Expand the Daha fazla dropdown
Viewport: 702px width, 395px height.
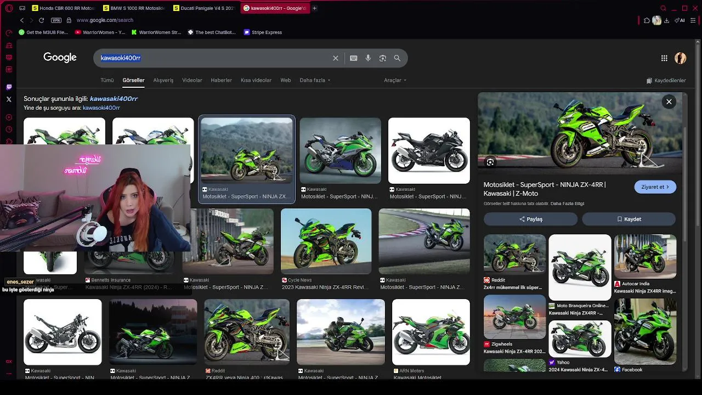tap(315, 80)
